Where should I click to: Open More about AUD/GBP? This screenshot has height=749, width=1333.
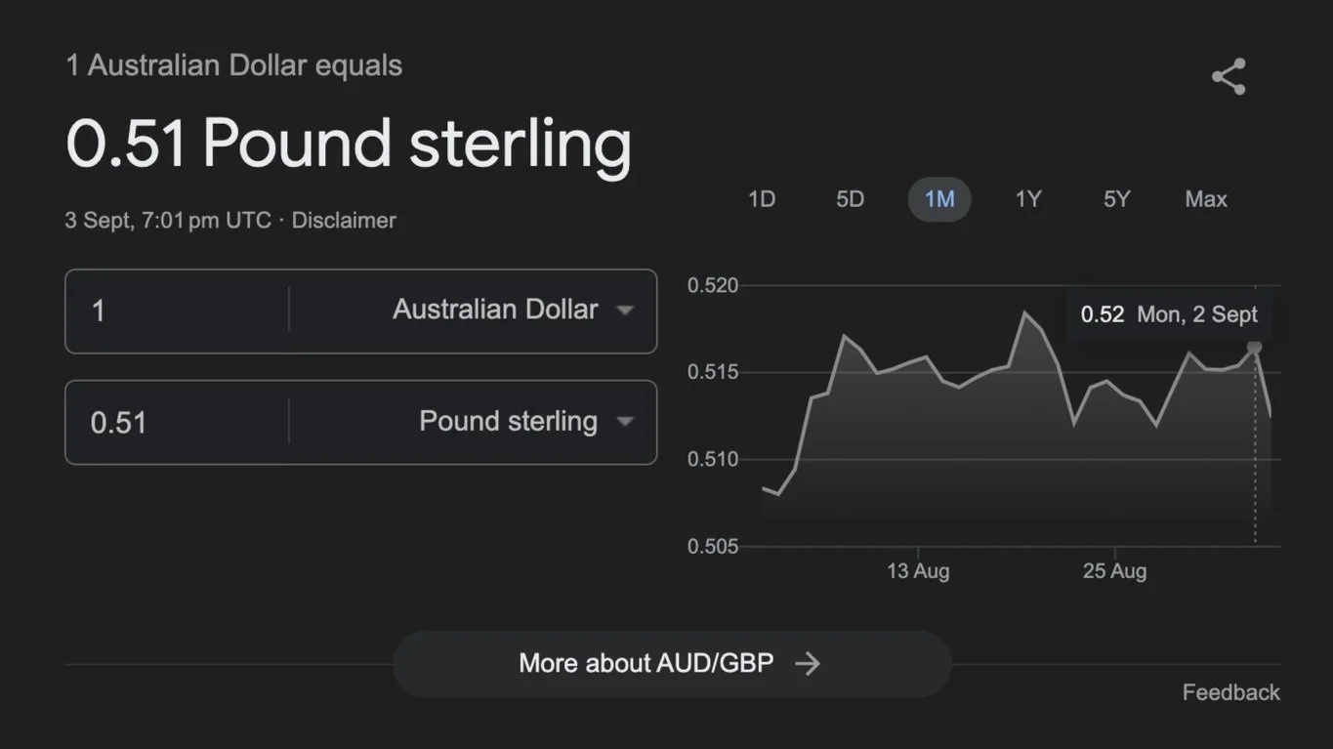coord(672,664)
